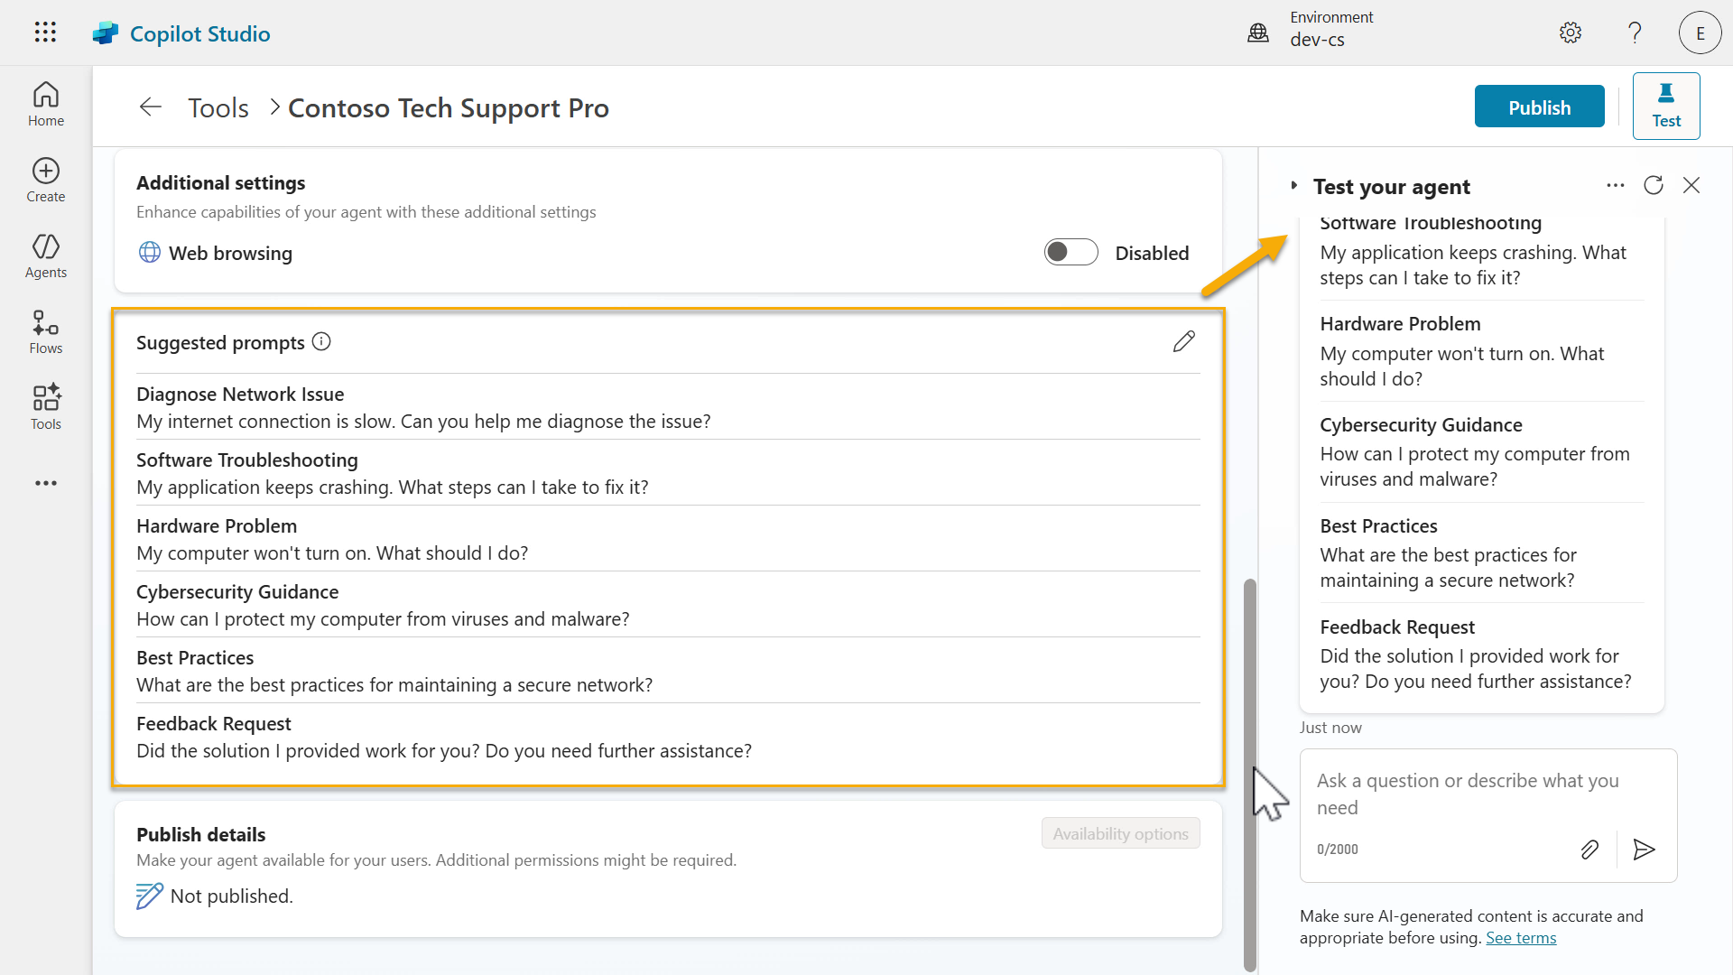Image resolution: width=1733 pixels, height=975 pixels.
Task: Click Software Troubleshooting row in Suggested prompts
Action: click(668, 473)
